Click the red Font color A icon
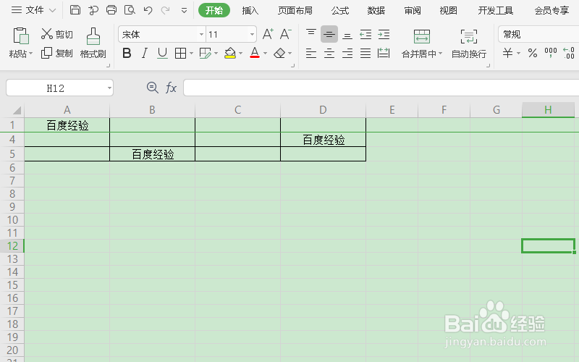The width and height of the screenshot is (579, 362). pyautogui.click(x=255, y=53)
